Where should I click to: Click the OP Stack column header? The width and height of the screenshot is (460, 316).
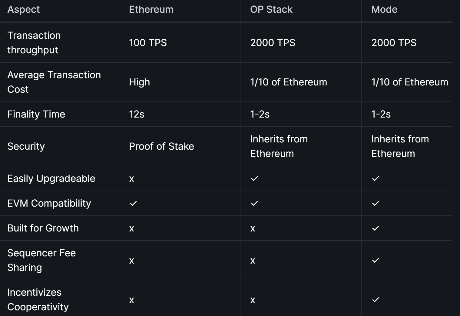tap(271, 9)
